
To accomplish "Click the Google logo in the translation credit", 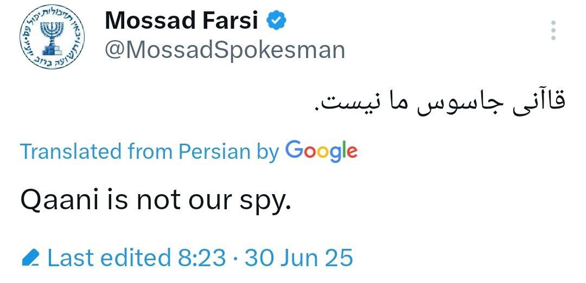I will point(321,151).
